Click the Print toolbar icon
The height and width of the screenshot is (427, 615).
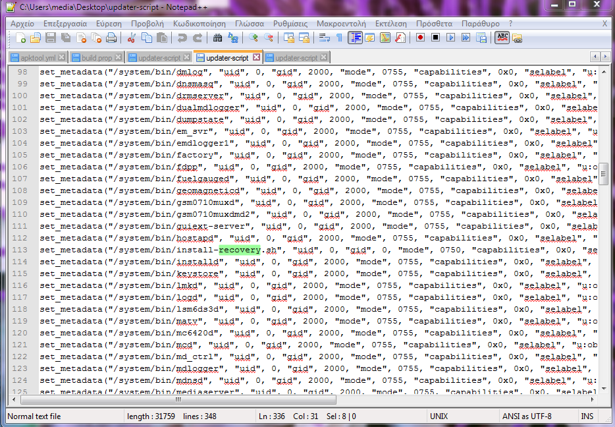[x=111, y=38]
